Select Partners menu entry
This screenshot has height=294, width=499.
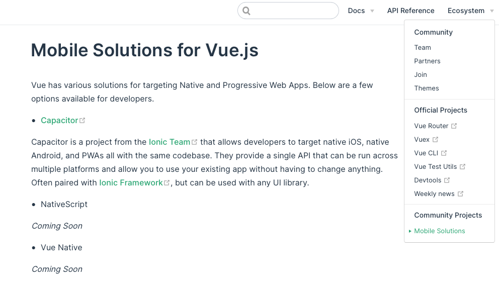(x=427, y=61)
